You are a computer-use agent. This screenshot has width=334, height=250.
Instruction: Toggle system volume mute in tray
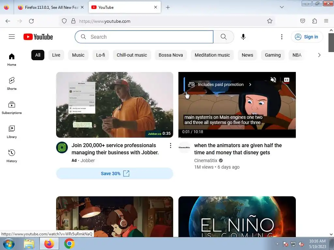(x=301, y=244)
